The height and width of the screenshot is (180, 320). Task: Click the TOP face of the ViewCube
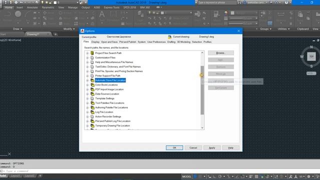tap(311, 56)
